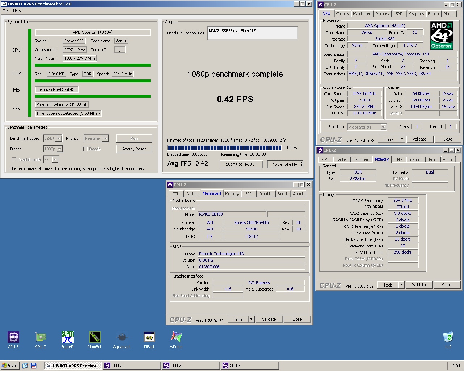Click the HWBOT x265 title bar icon
The width and height of the screenshot is (464, 371).
click(4, 4)
